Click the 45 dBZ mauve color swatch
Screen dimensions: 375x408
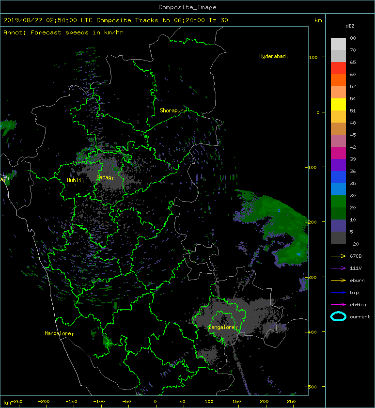pos(338,141)
